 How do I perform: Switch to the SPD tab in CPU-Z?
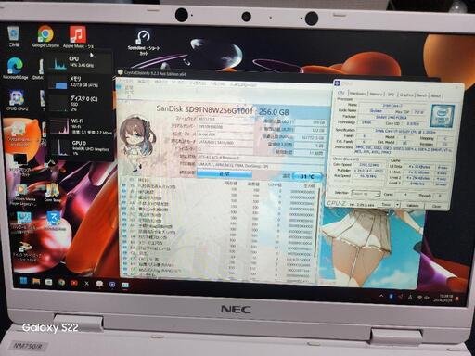pyautogui.click(x=392, y=95)
